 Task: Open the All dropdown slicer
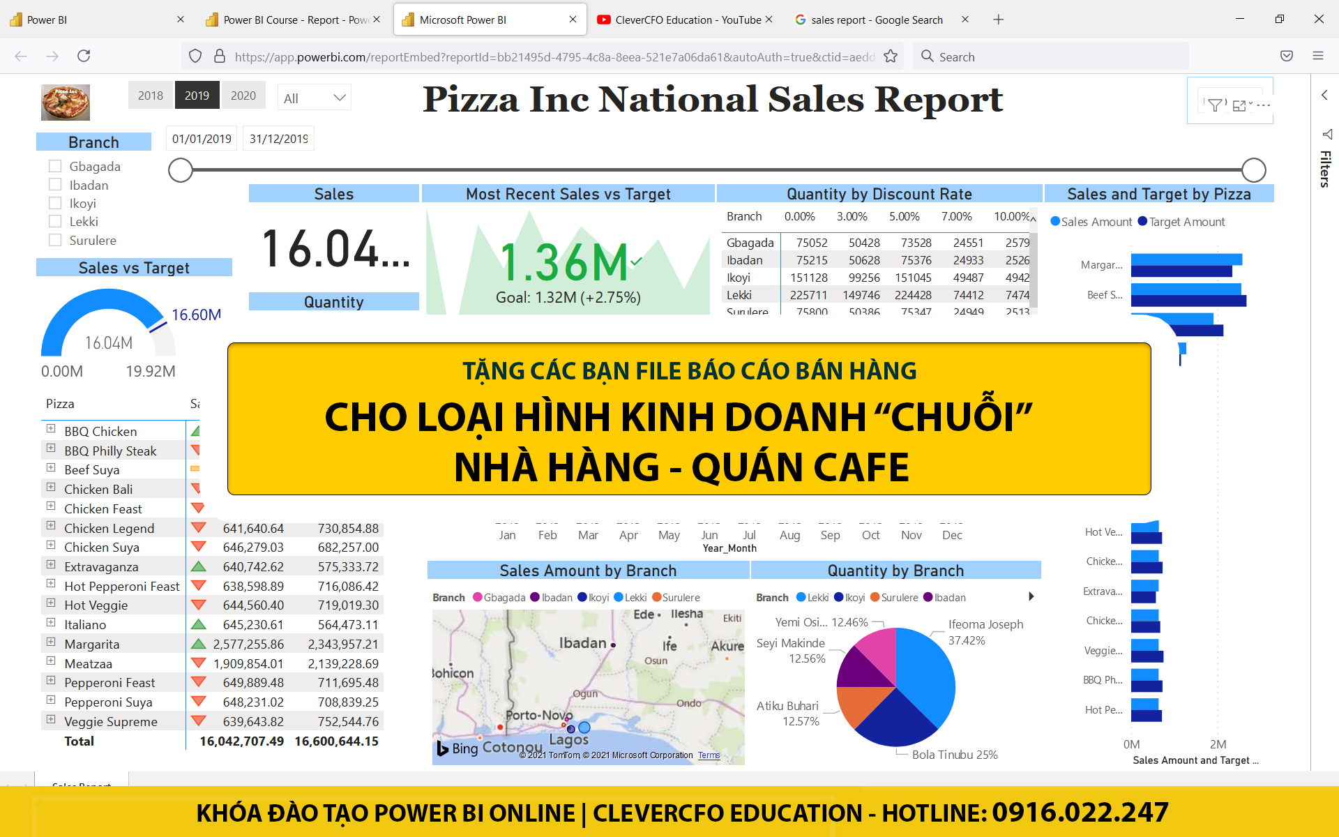[315, 98]
